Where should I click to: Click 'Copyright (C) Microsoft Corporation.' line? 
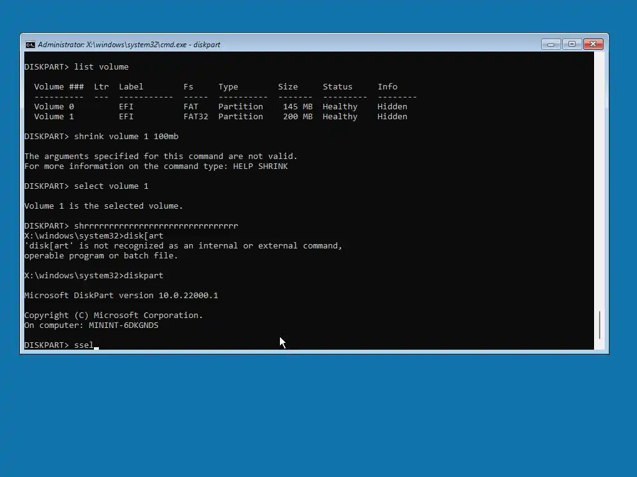click(113, 315)
